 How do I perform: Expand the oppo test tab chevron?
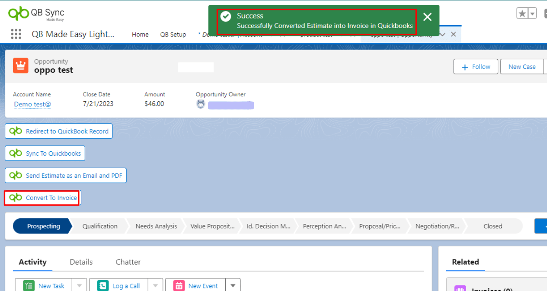coord(442,34)
